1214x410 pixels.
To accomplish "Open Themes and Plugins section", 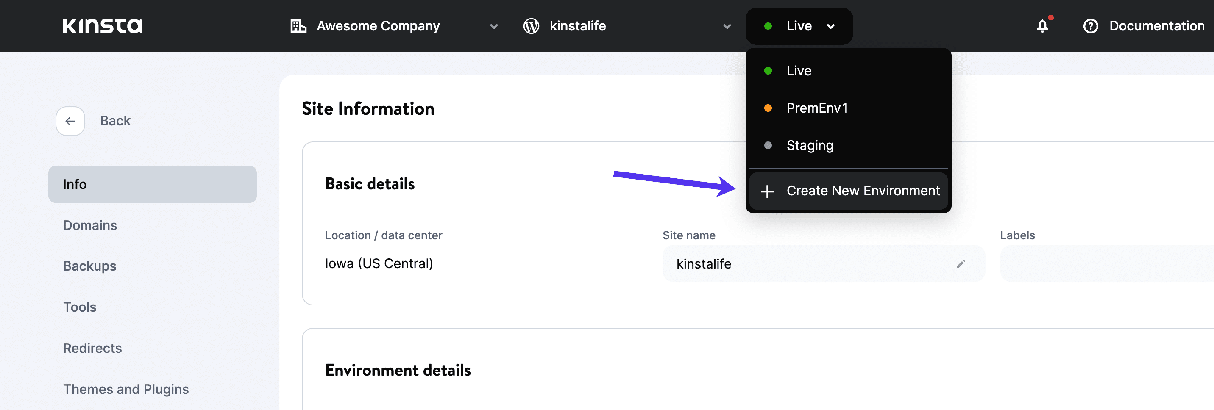I will click(x=126, y=389).
